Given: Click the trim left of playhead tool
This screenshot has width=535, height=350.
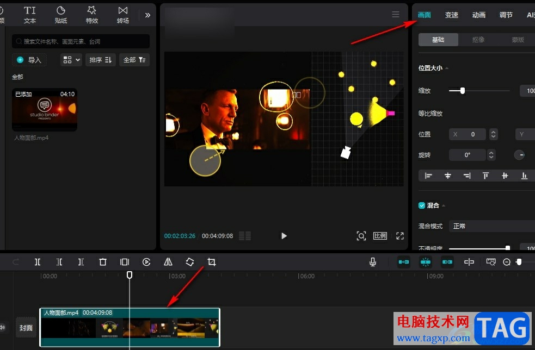Looking at the screenshot, I should click(x=59, y=262).
